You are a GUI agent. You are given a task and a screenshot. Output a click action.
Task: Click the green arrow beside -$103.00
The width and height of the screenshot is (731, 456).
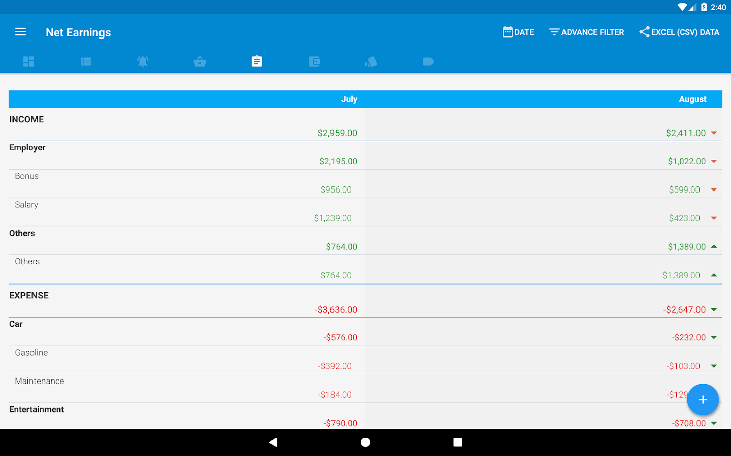tap(714, 366)
